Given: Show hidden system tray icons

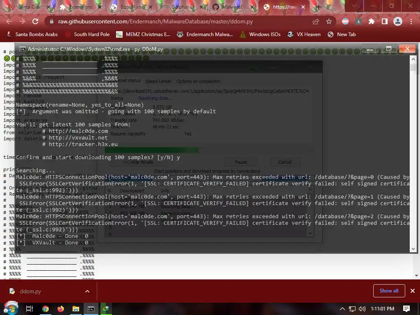Looking at the screenshot, I should click(342, 309).
